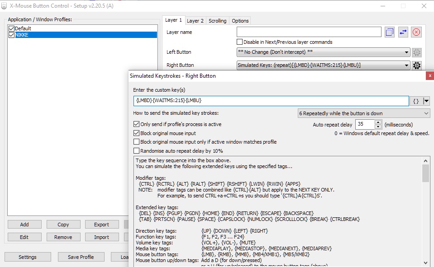Image resolution: width=434 pixels, height=267 pixels.
Task: Uncheck Only send if profile's process is active
Action: coord(136,124)
